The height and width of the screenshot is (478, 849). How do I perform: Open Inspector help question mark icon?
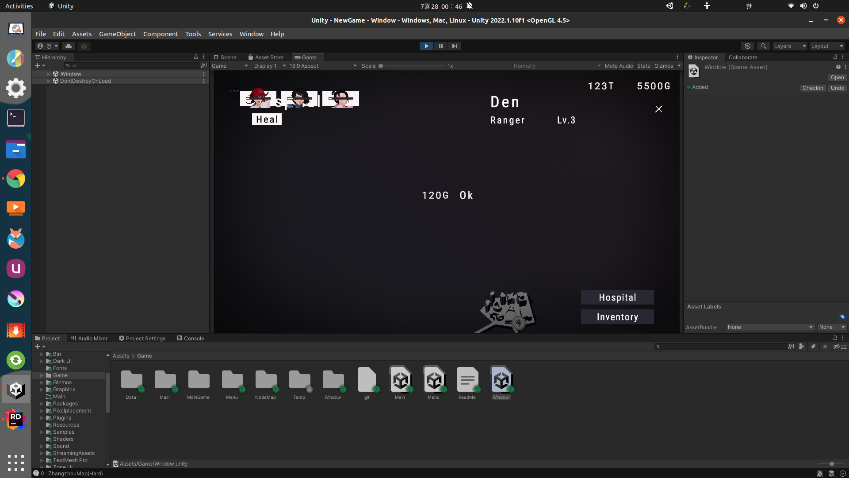coord(838,67)
